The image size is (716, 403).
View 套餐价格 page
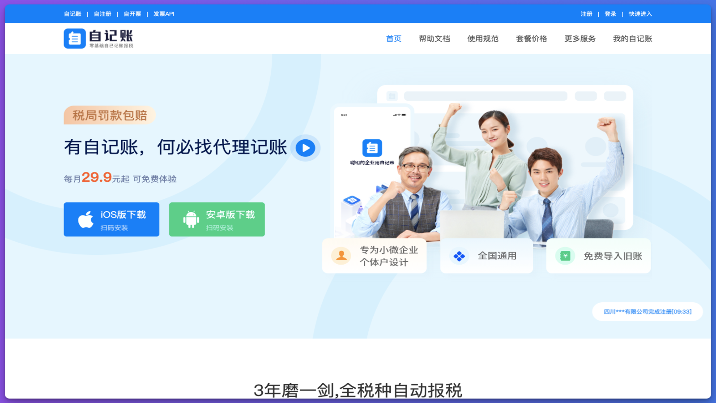(x=532, y=39)
